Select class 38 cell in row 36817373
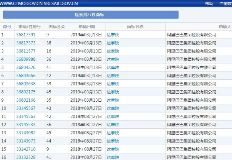This screenshot has height=160, width=232. (57, 43)
